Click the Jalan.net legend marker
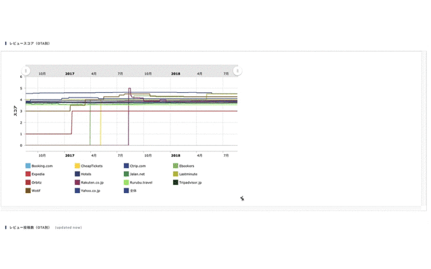431x269 pixels. (x=127, y=174)
